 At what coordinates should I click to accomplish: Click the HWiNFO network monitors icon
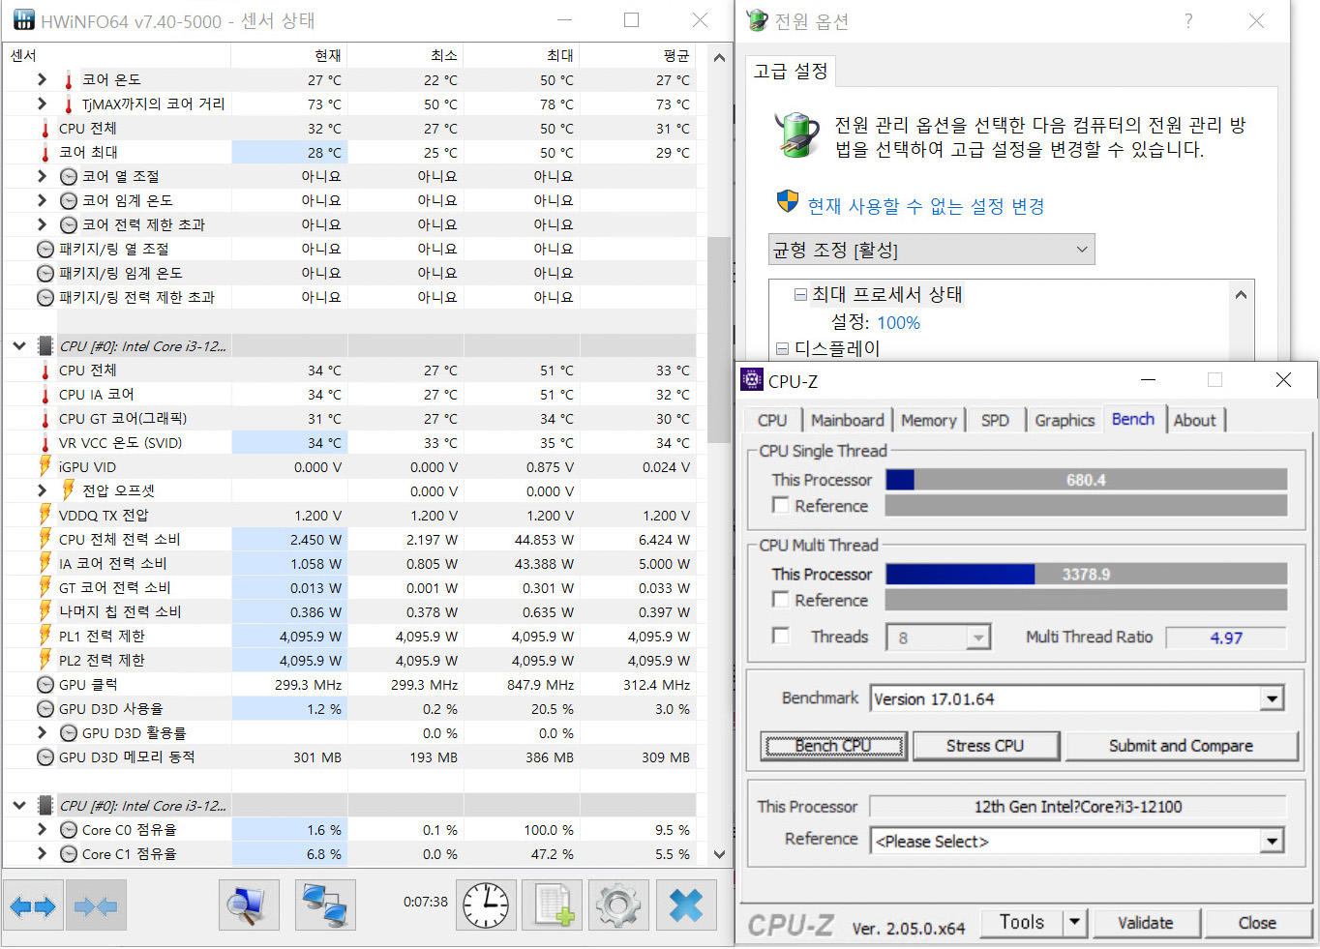pyautogui.click(x=325, y=905)
